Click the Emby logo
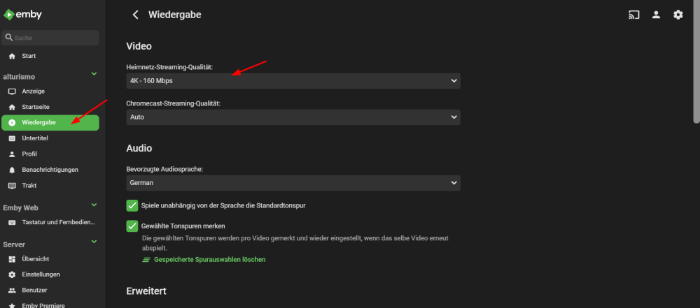700x308 pixels. point(22,15)
